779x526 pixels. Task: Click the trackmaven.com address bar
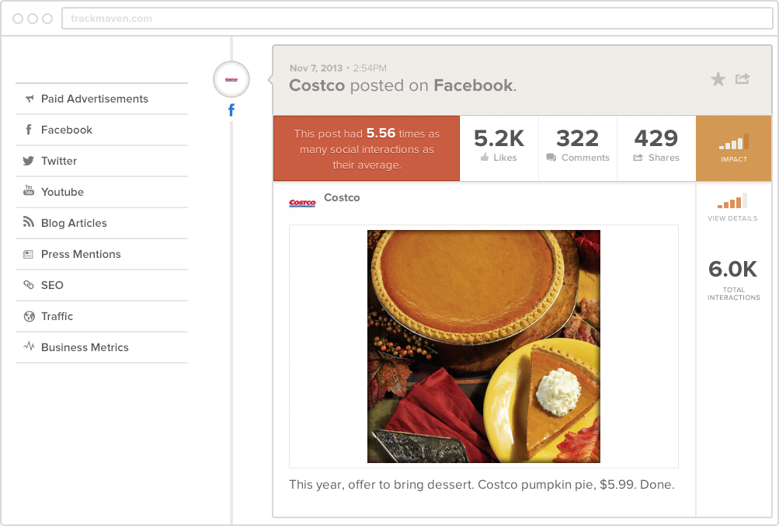click(x=417, y=19)
